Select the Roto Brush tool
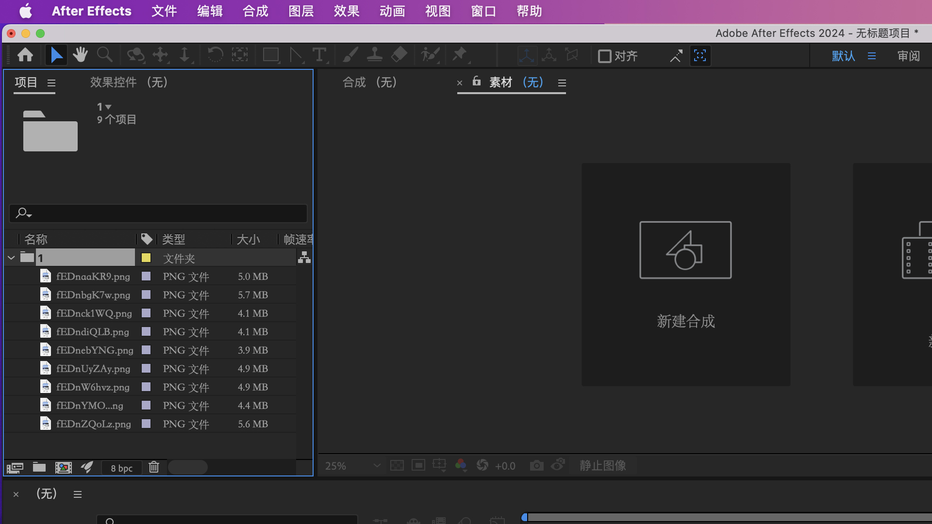Screen dimensions: 932x524 pyautogui.click(x=431, y=55)
